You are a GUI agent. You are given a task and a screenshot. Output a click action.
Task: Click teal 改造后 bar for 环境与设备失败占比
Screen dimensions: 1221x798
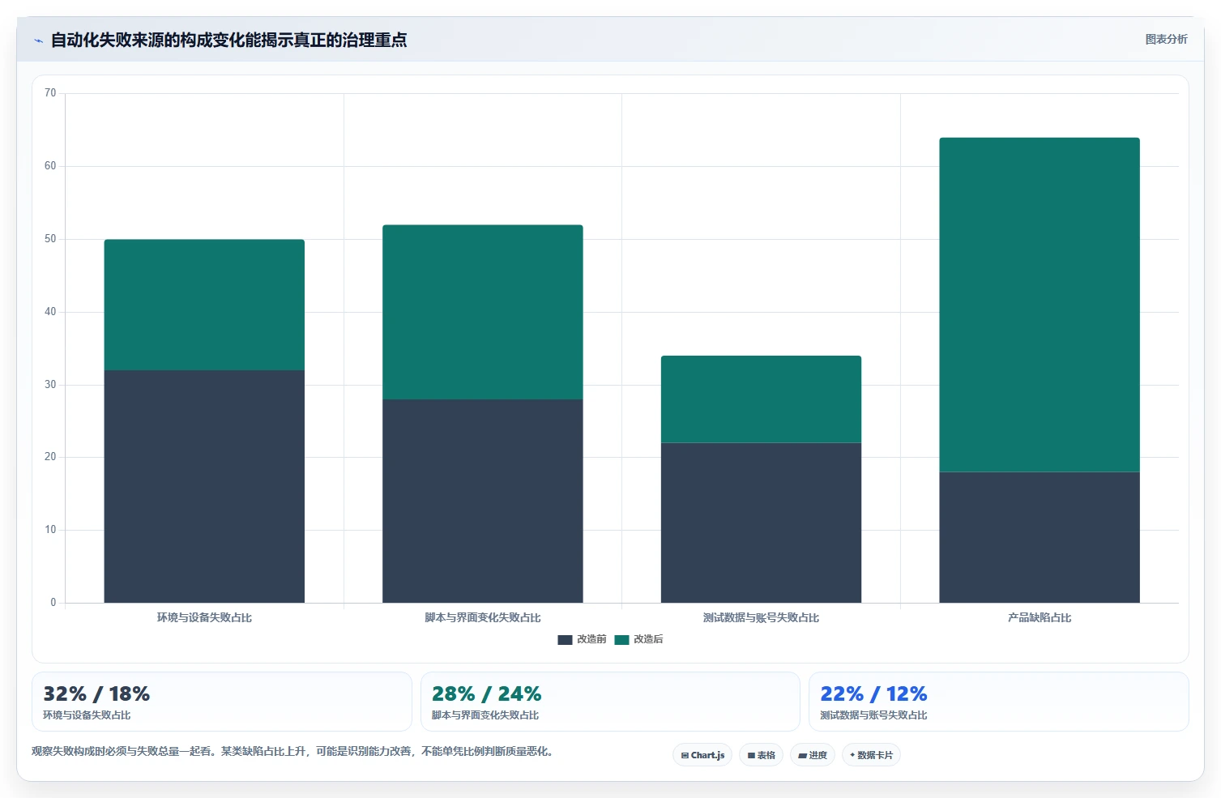coord(204,305)
